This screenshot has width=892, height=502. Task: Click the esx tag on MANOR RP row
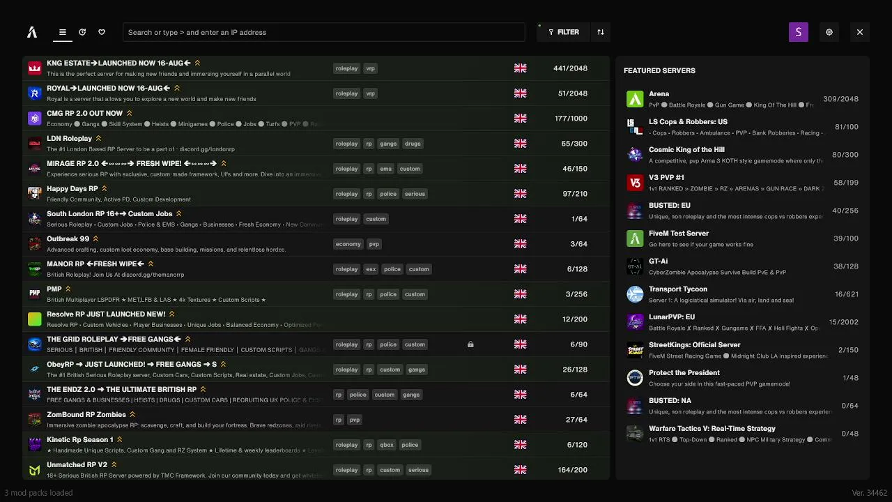click(371, 269)
